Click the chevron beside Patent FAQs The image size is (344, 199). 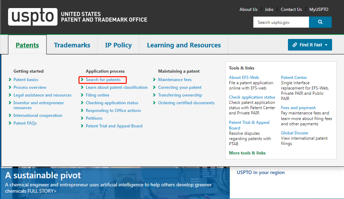(x=10, y=123)
